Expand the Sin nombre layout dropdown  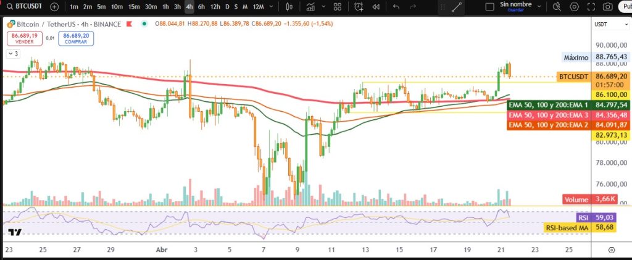click(x=539, y=5)
